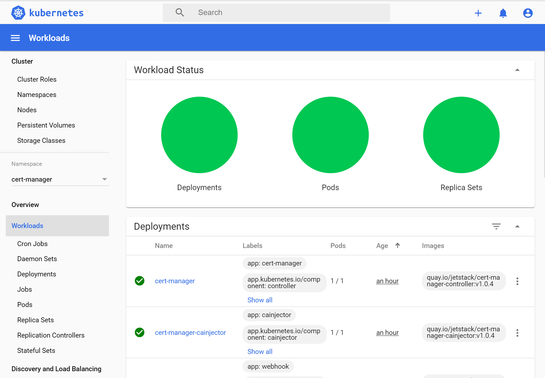This screenshot has width=545, height=378.
Task: Collapse the Deployments card
Action: pos(517,226)
